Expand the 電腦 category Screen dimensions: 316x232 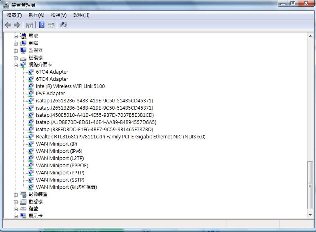pos(16,44)
